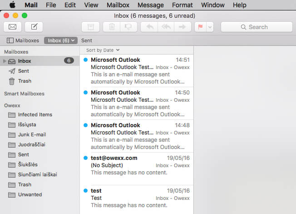The height and width of the screenshot is (214, 296).
Task: Click folder icon beside Juodraščiai
Action: [x=12, y=145]
